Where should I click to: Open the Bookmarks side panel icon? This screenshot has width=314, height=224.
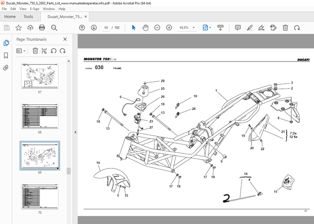(6, 55)
